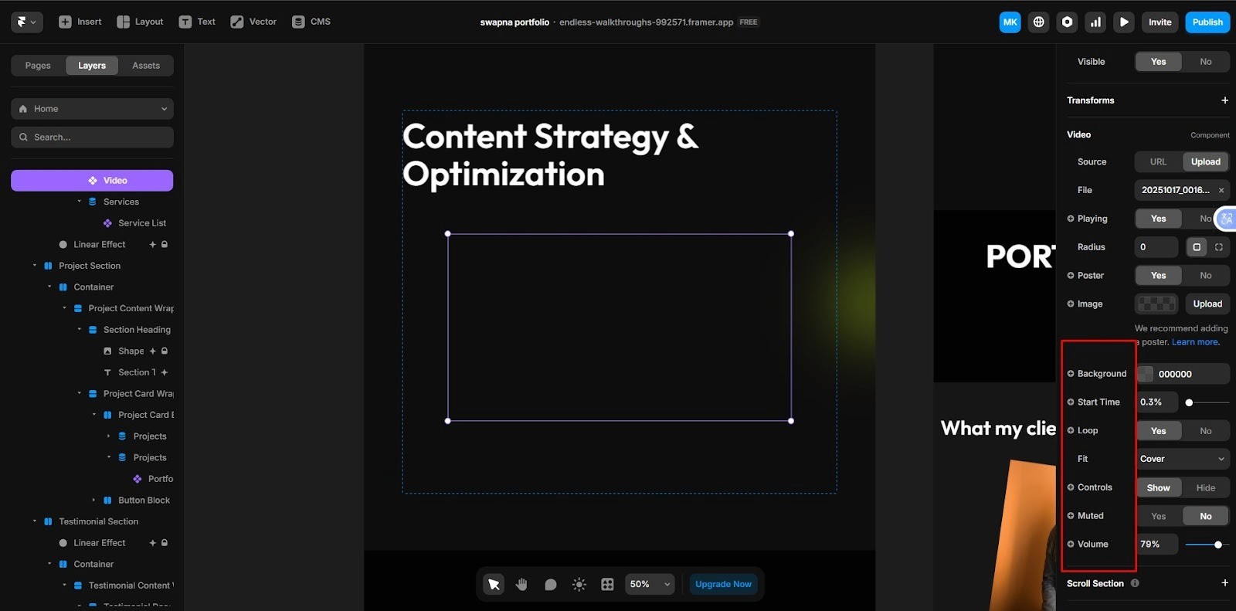The image size is (1236, 611).
Task: Select the Text tool
Action: point(197,22)
